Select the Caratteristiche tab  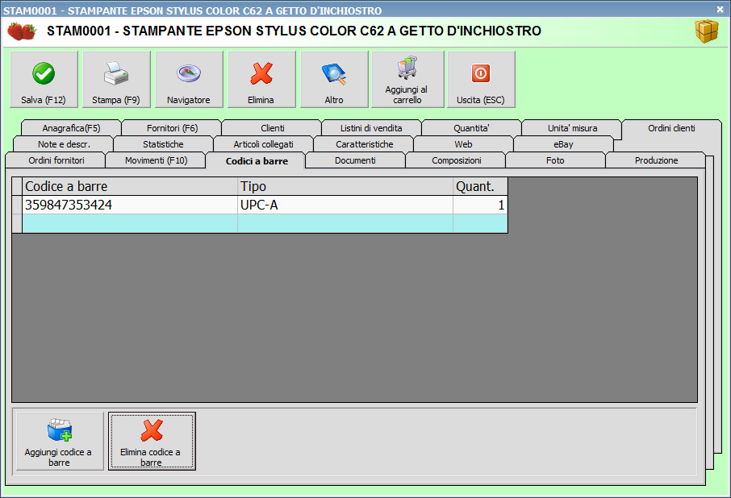click(364, 144)
